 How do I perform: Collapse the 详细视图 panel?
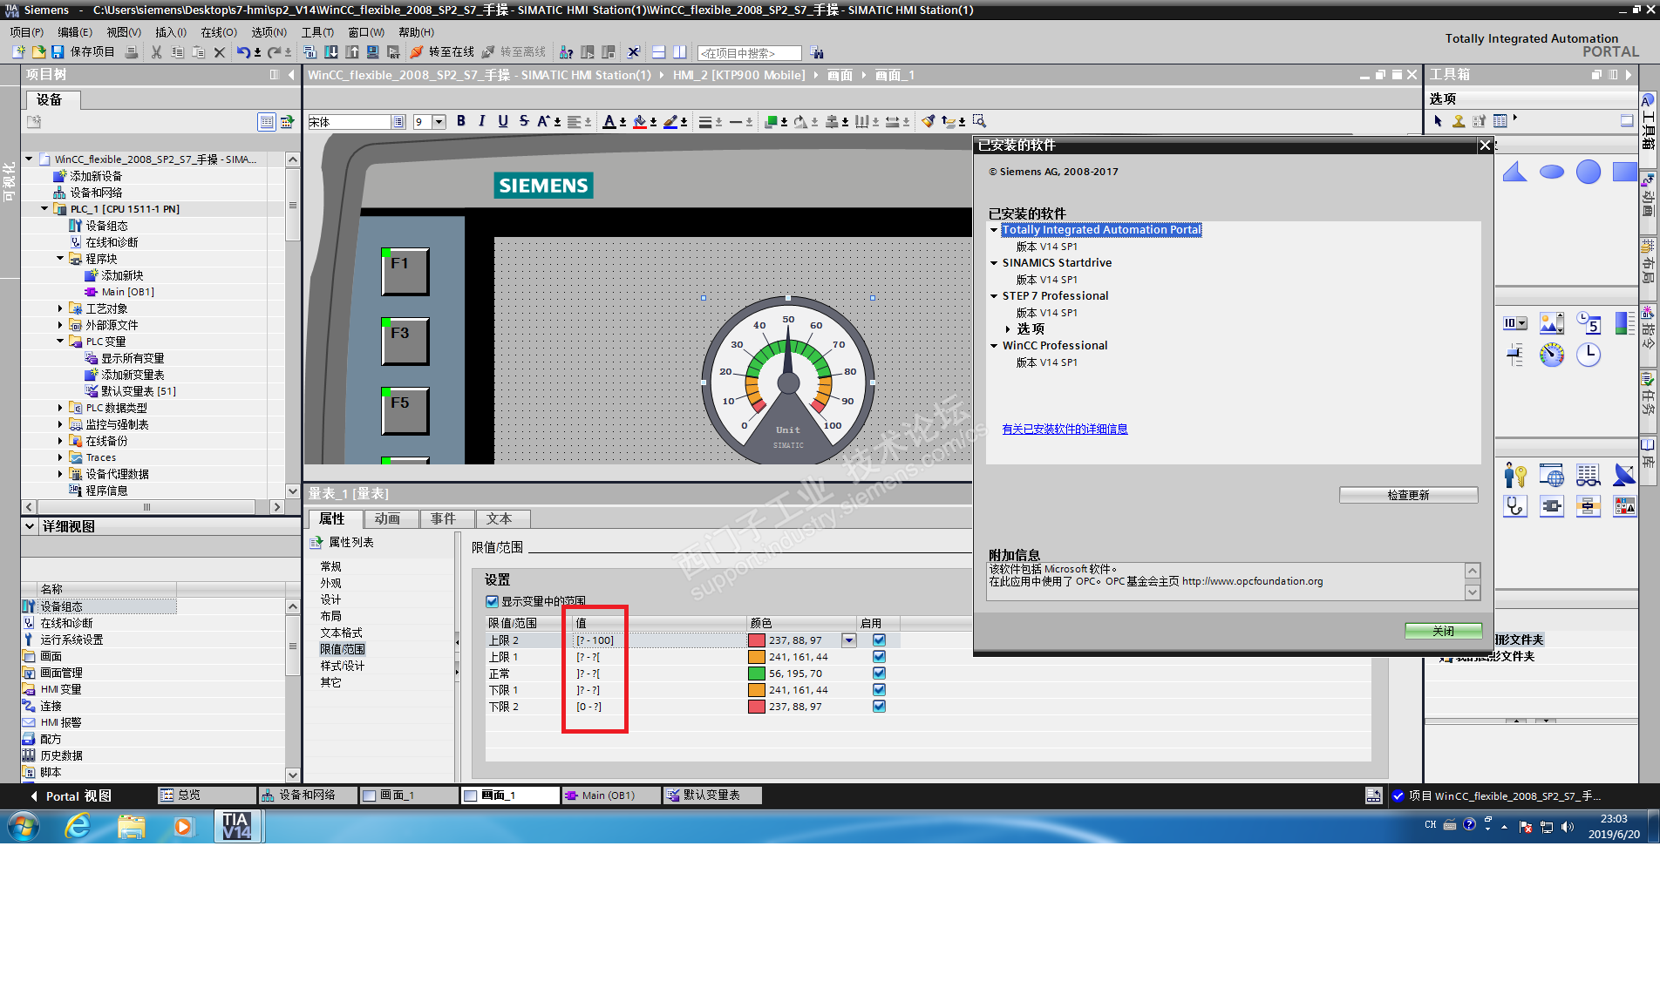click(30, 526)
